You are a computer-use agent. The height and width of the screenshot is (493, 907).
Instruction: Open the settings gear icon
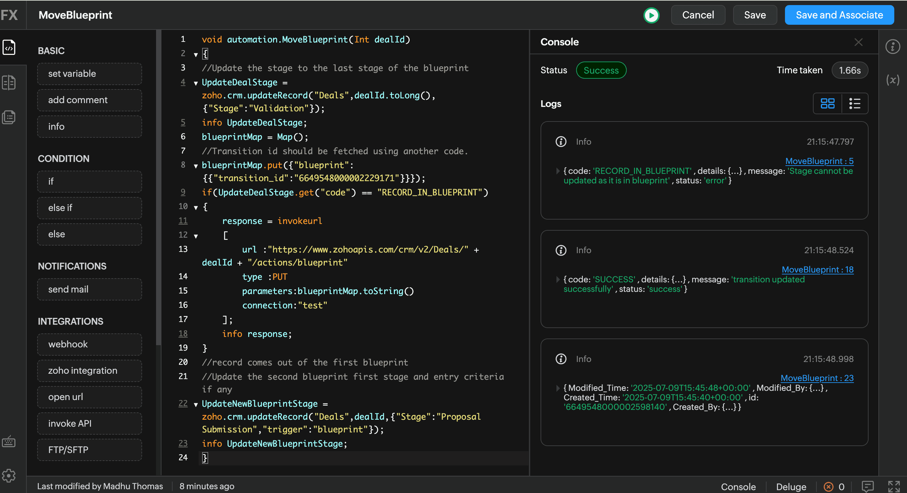pyautogui.click(x=9, y=476)
